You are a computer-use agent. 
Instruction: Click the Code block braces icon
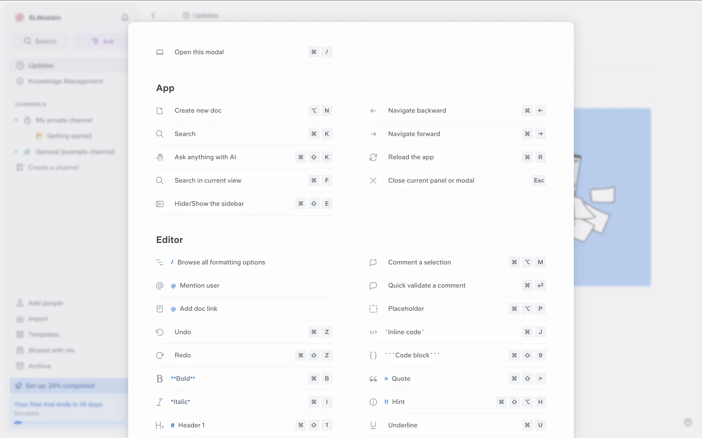pos(373,356)
